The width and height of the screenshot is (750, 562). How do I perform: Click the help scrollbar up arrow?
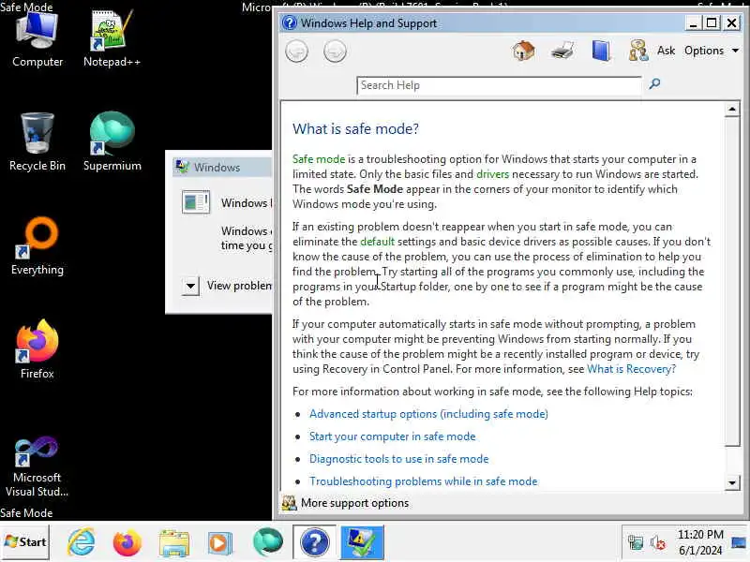732,110
